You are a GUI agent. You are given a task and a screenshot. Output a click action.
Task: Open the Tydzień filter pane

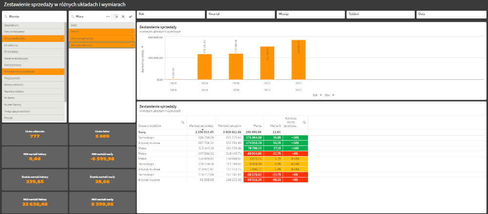[x=381, y=15]
